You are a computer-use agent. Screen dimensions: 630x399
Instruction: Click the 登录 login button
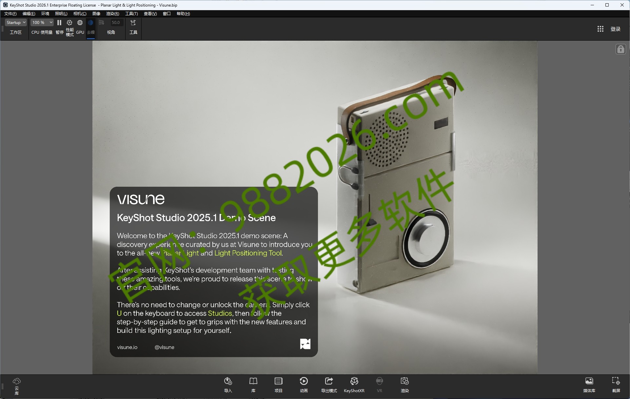tap(616, 29)
